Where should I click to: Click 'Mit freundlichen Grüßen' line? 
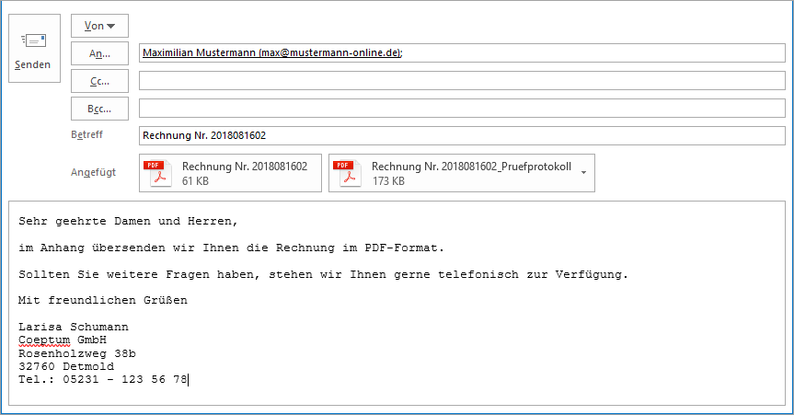(x=103, y=301)
